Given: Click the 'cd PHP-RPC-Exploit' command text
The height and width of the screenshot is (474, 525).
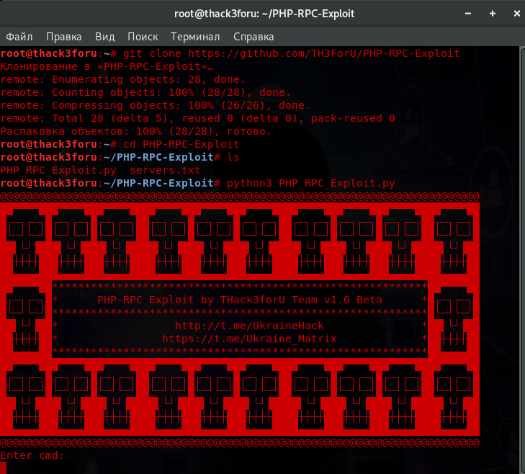Looking at the screenshot, I should (x=181, y=144).
